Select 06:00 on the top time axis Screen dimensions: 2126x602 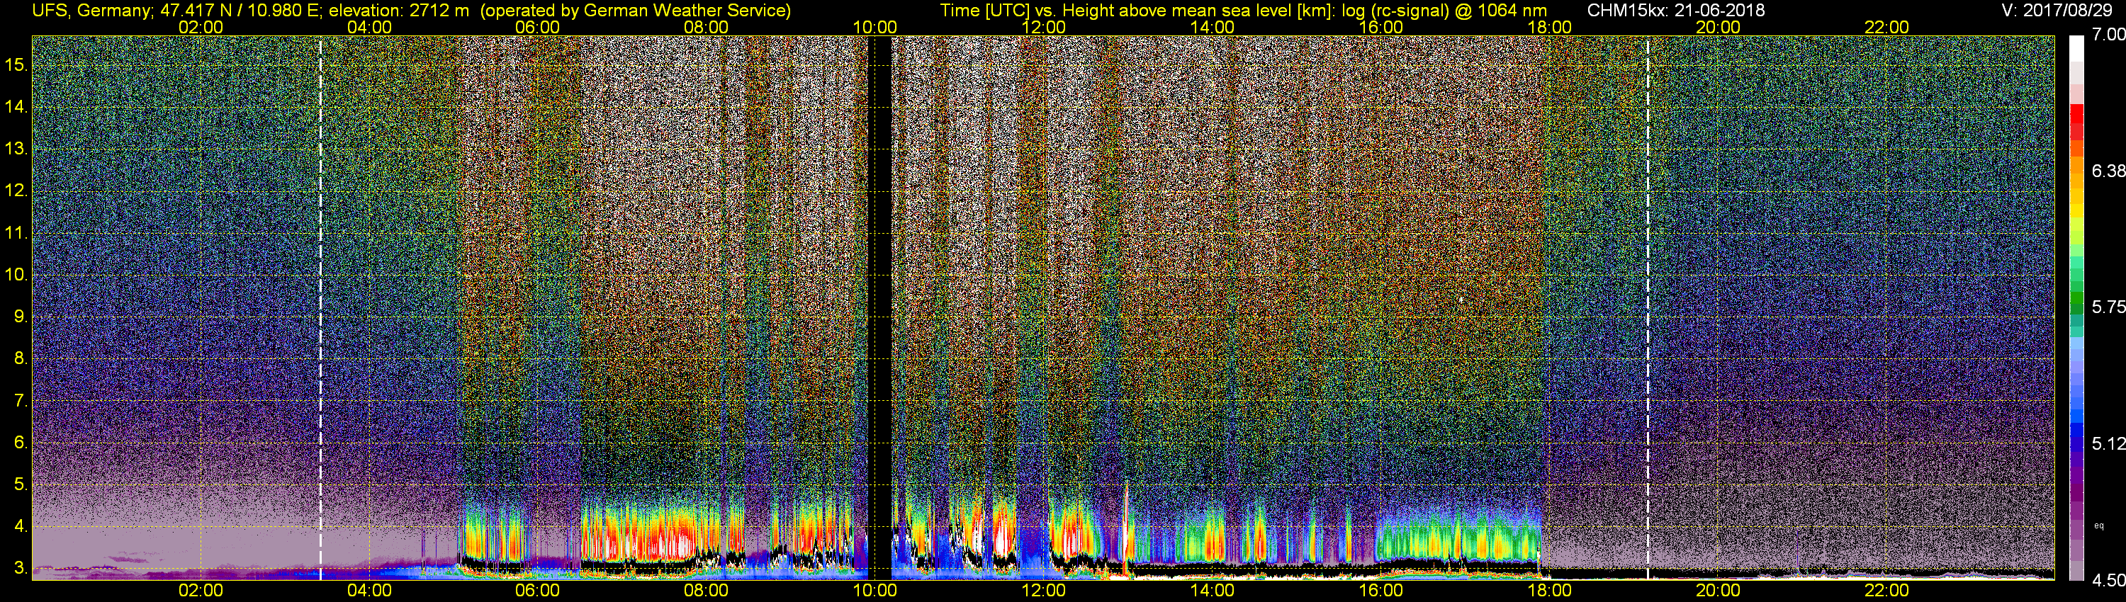537,27
